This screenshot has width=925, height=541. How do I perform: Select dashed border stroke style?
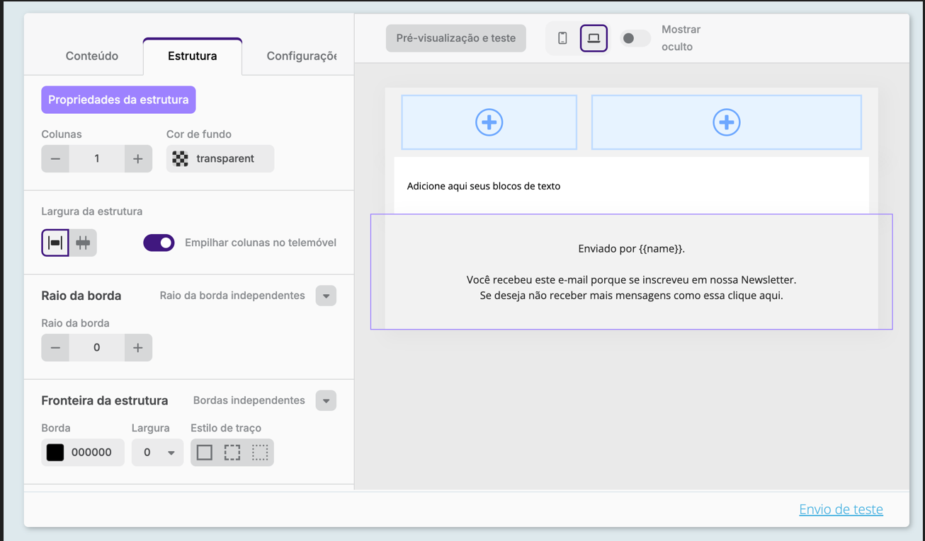(232, 453)
